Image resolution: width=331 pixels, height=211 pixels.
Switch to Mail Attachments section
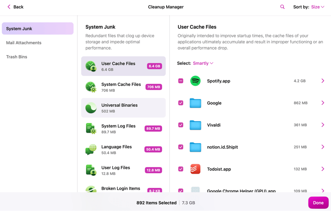click(24, 43)
